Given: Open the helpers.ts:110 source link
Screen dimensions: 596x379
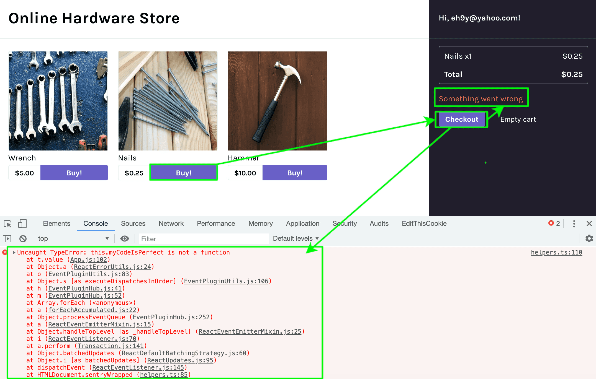Looking at the screenshot, I should (x=556, y=252).
